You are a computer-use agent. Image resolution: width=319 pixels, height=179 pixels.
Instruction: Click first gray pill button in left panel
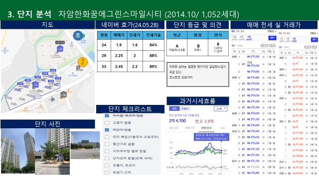coord(265,45)
